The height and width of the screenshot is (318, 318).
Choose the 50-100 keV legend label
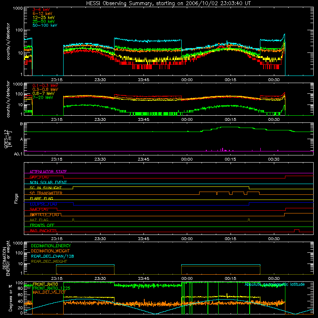[x=45, y=25]
